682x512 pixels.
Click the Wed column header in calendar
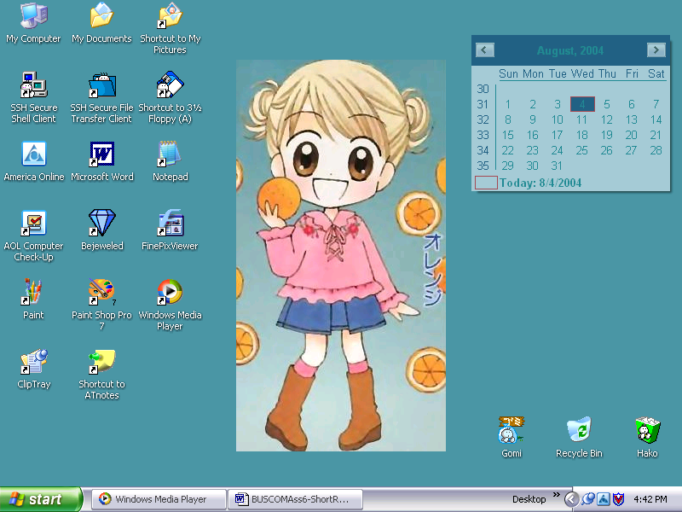pos(582,73)
